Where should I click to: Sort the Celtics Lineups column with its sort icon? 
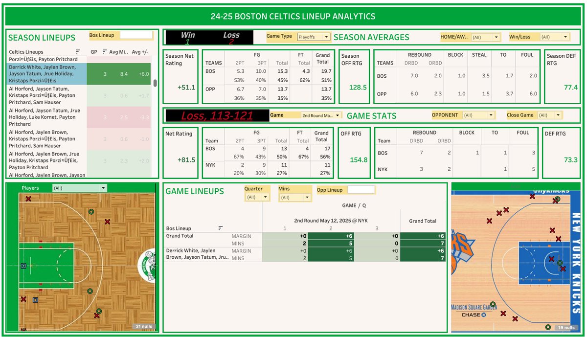click(x=78, y=52)
